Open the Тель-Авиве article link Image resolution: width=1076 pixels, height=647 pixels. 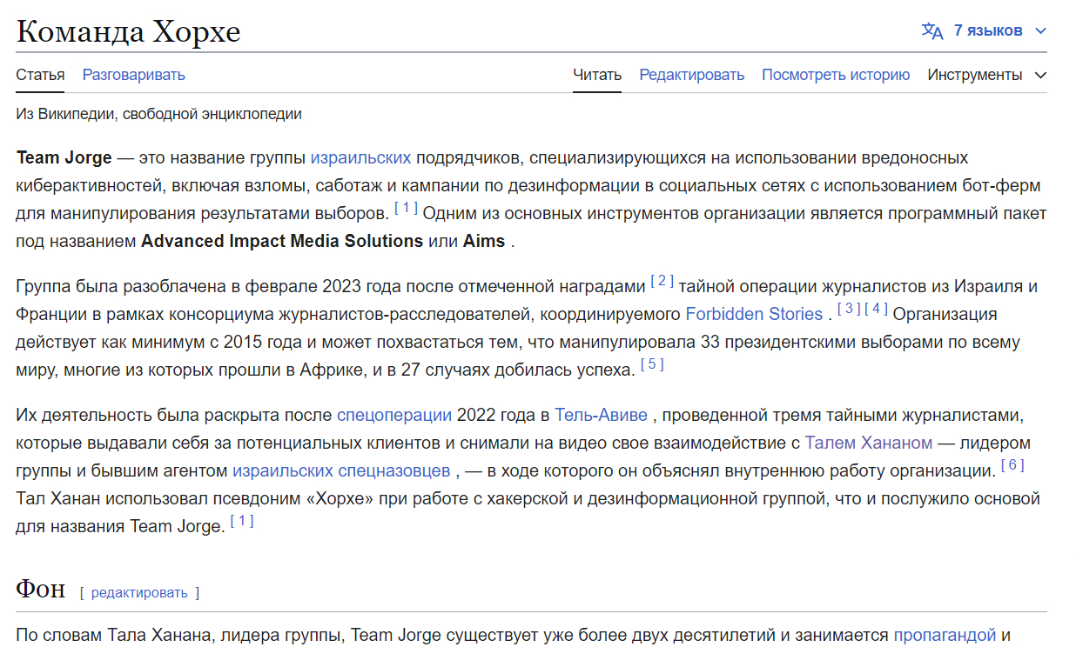[x=602, y=415]
